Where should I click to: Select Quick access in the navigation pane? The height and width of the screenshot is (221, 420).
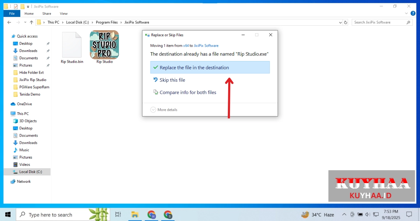(x=27, y=36)
